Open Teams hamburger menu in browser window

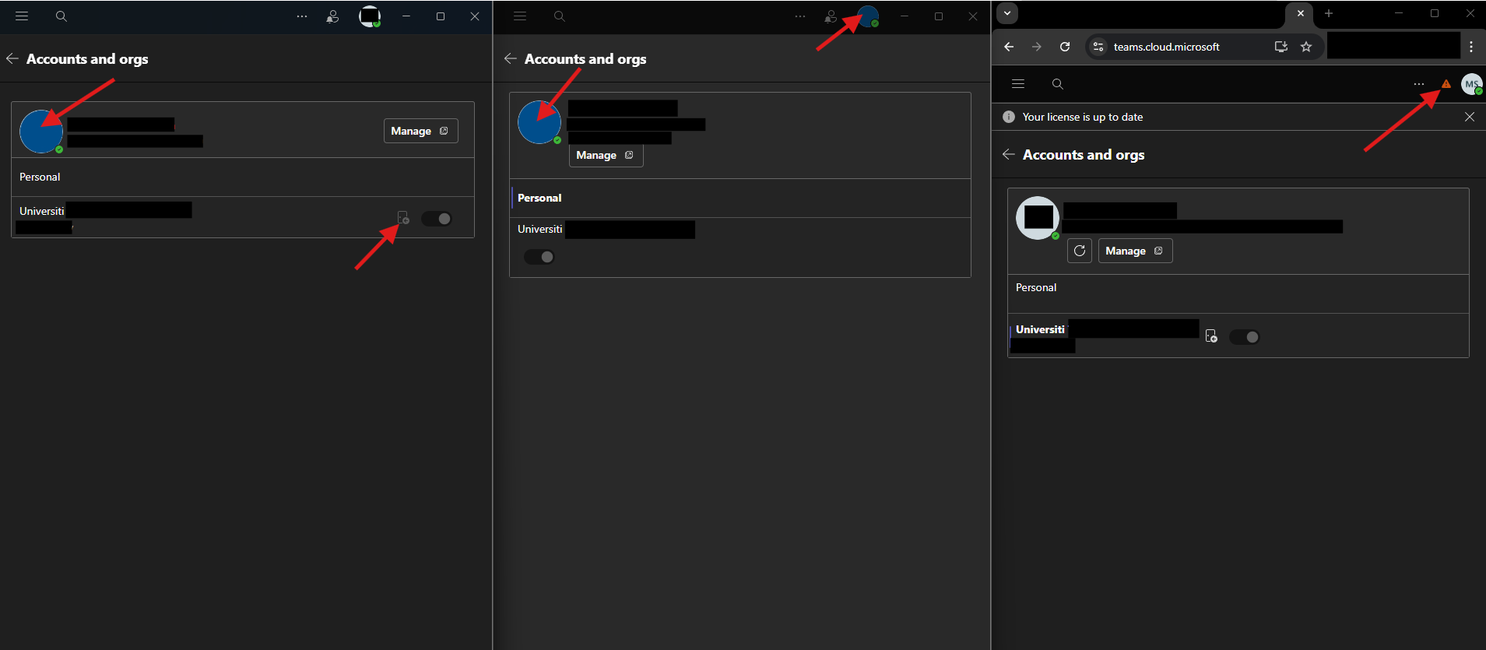[x=1018, y=83]
